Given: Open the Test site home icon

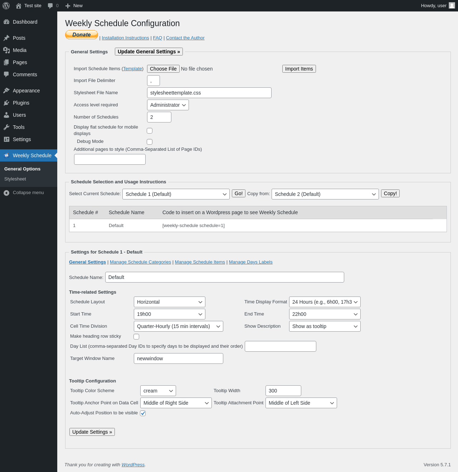Looking at the screenshot, I should 19,6.
